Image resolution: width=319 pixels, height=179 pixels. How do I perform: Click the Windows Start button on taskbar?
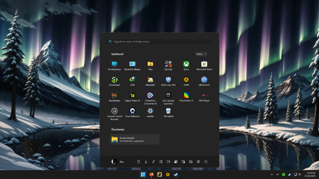tap(143, 175)
